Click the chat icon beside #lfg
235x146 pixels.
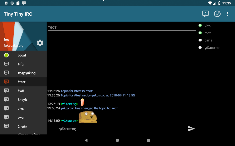tap(6, 64)
